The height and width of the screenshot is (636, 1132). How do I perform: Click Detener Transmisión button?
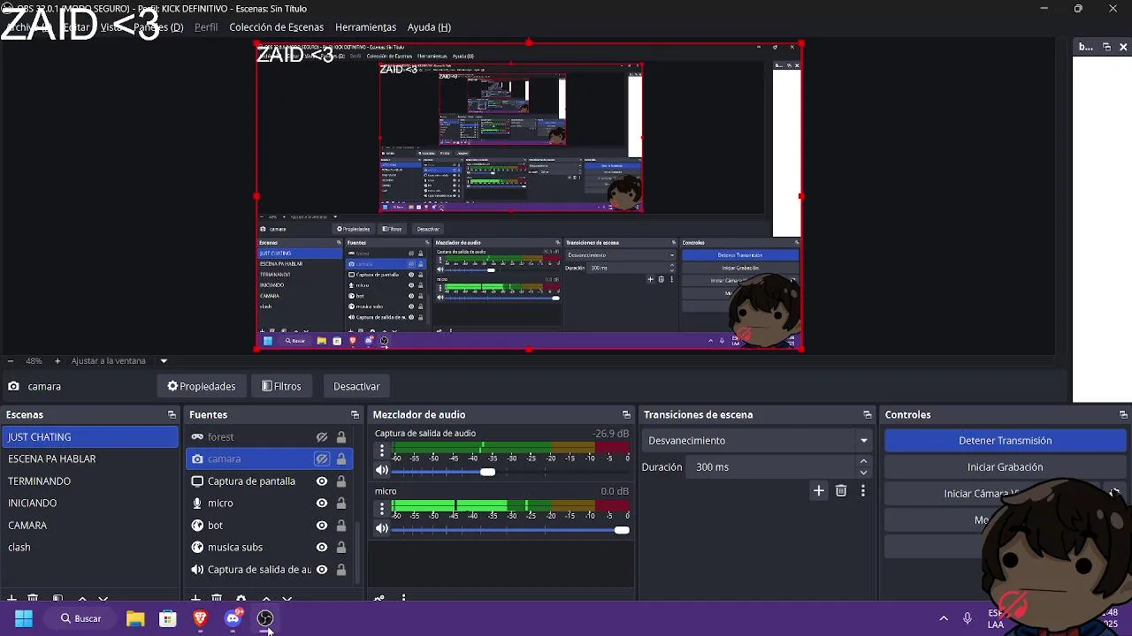coord(1005,440)
